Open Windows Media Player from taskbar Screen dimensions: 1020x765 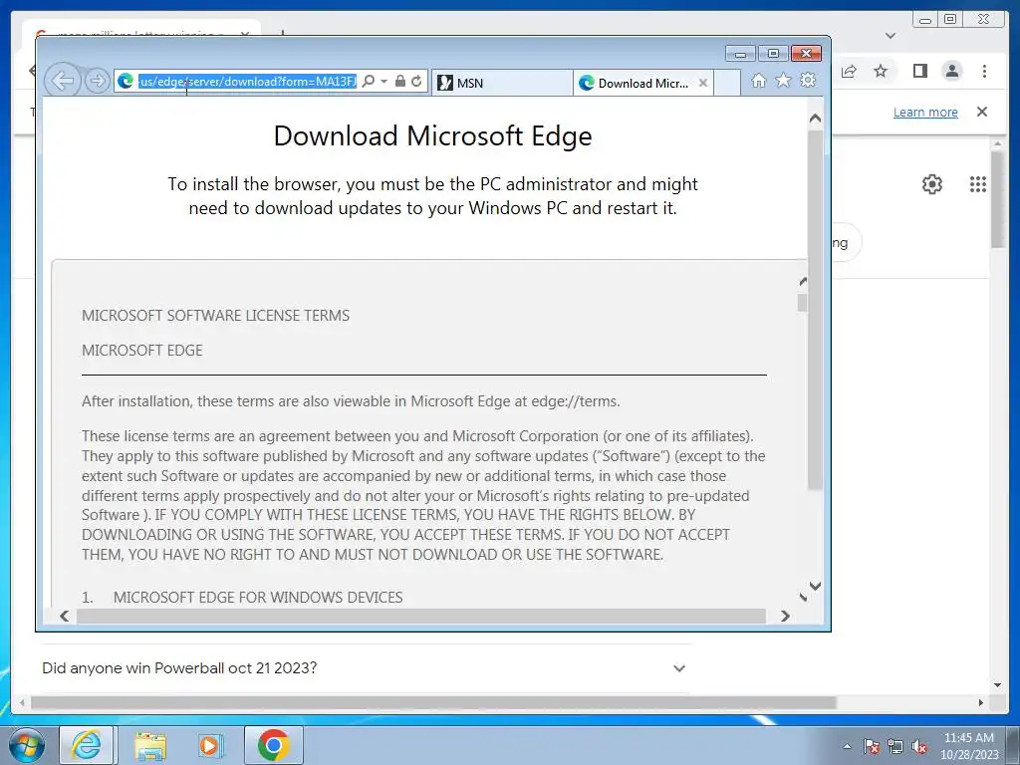click(x=211, y=745)
